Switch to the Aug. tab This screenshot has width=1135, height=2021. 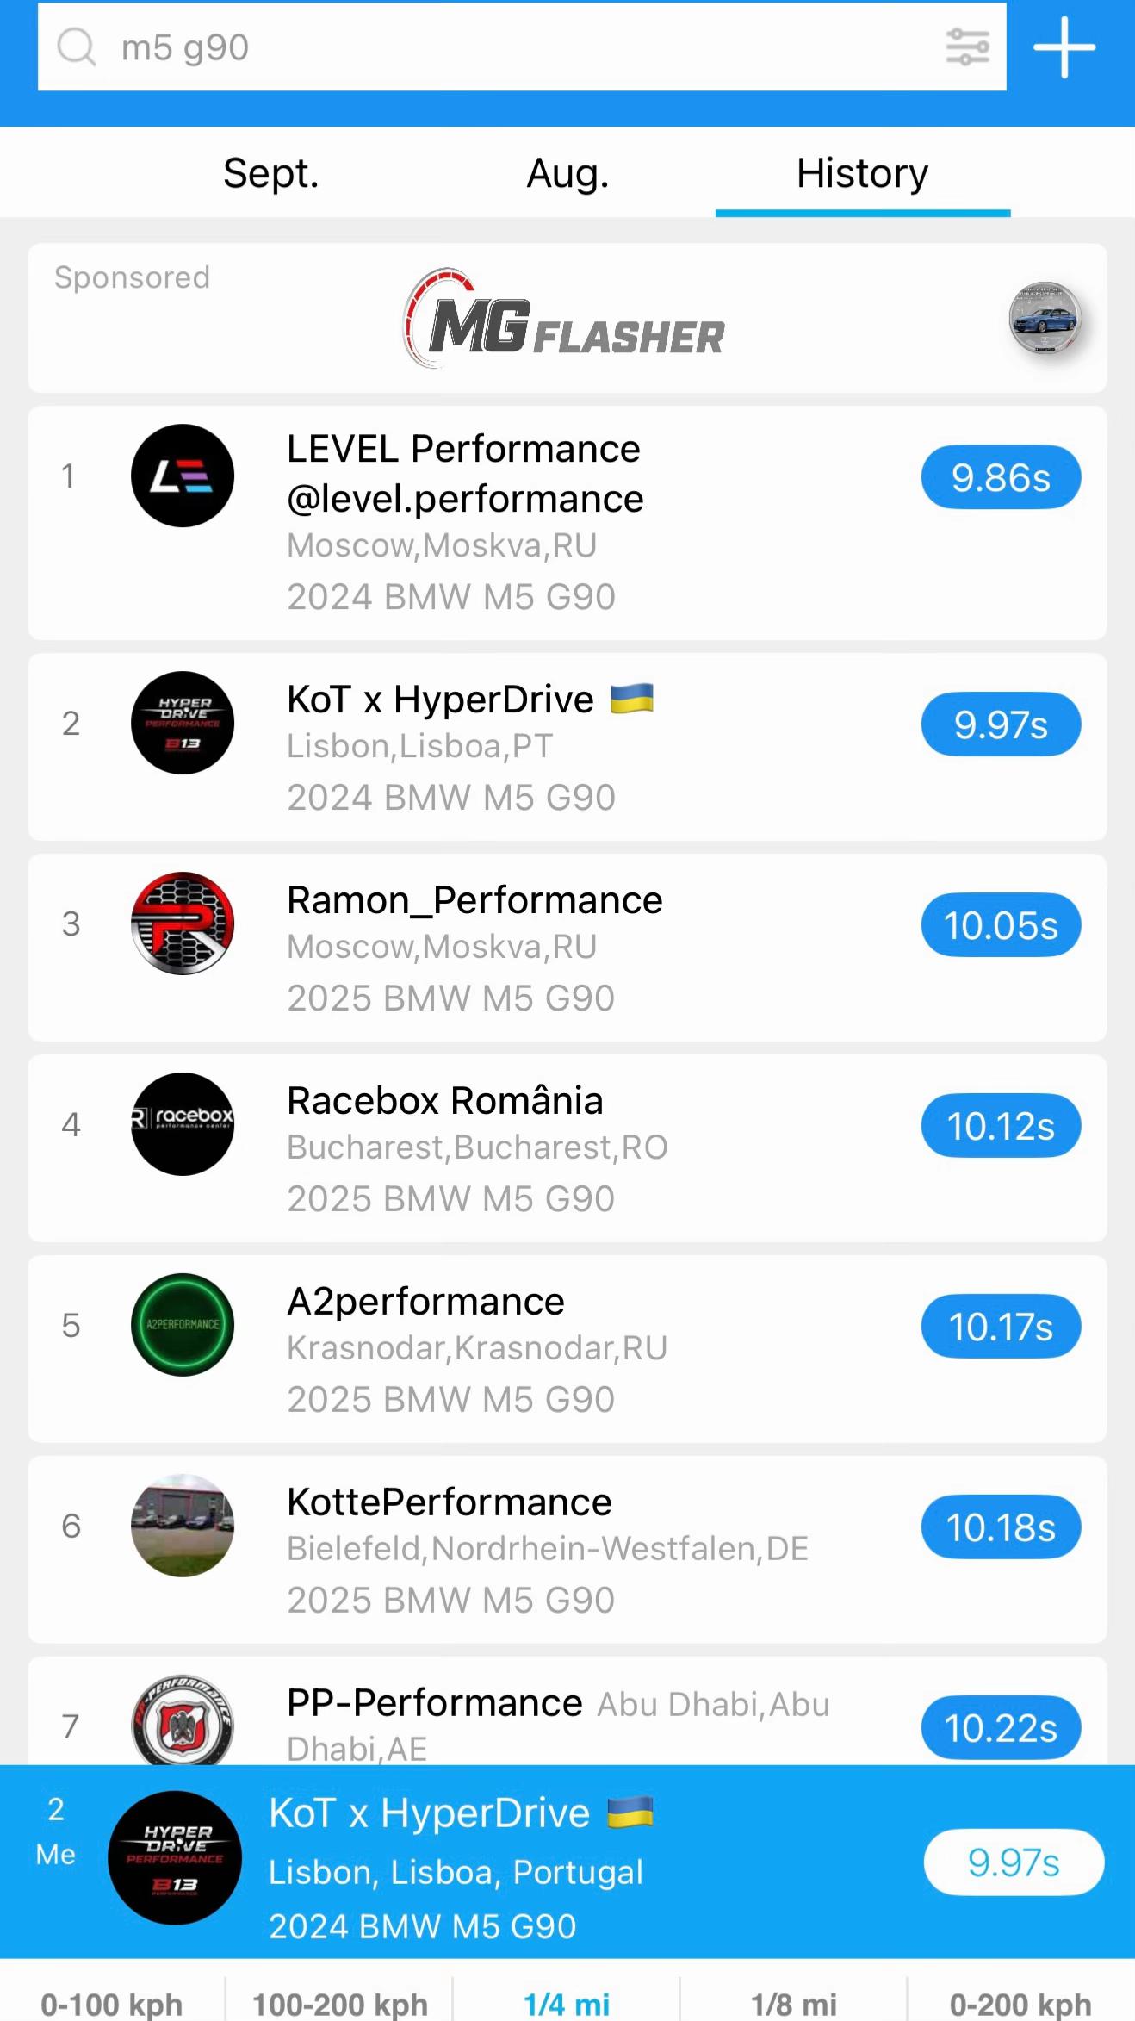tap(567, 173)
